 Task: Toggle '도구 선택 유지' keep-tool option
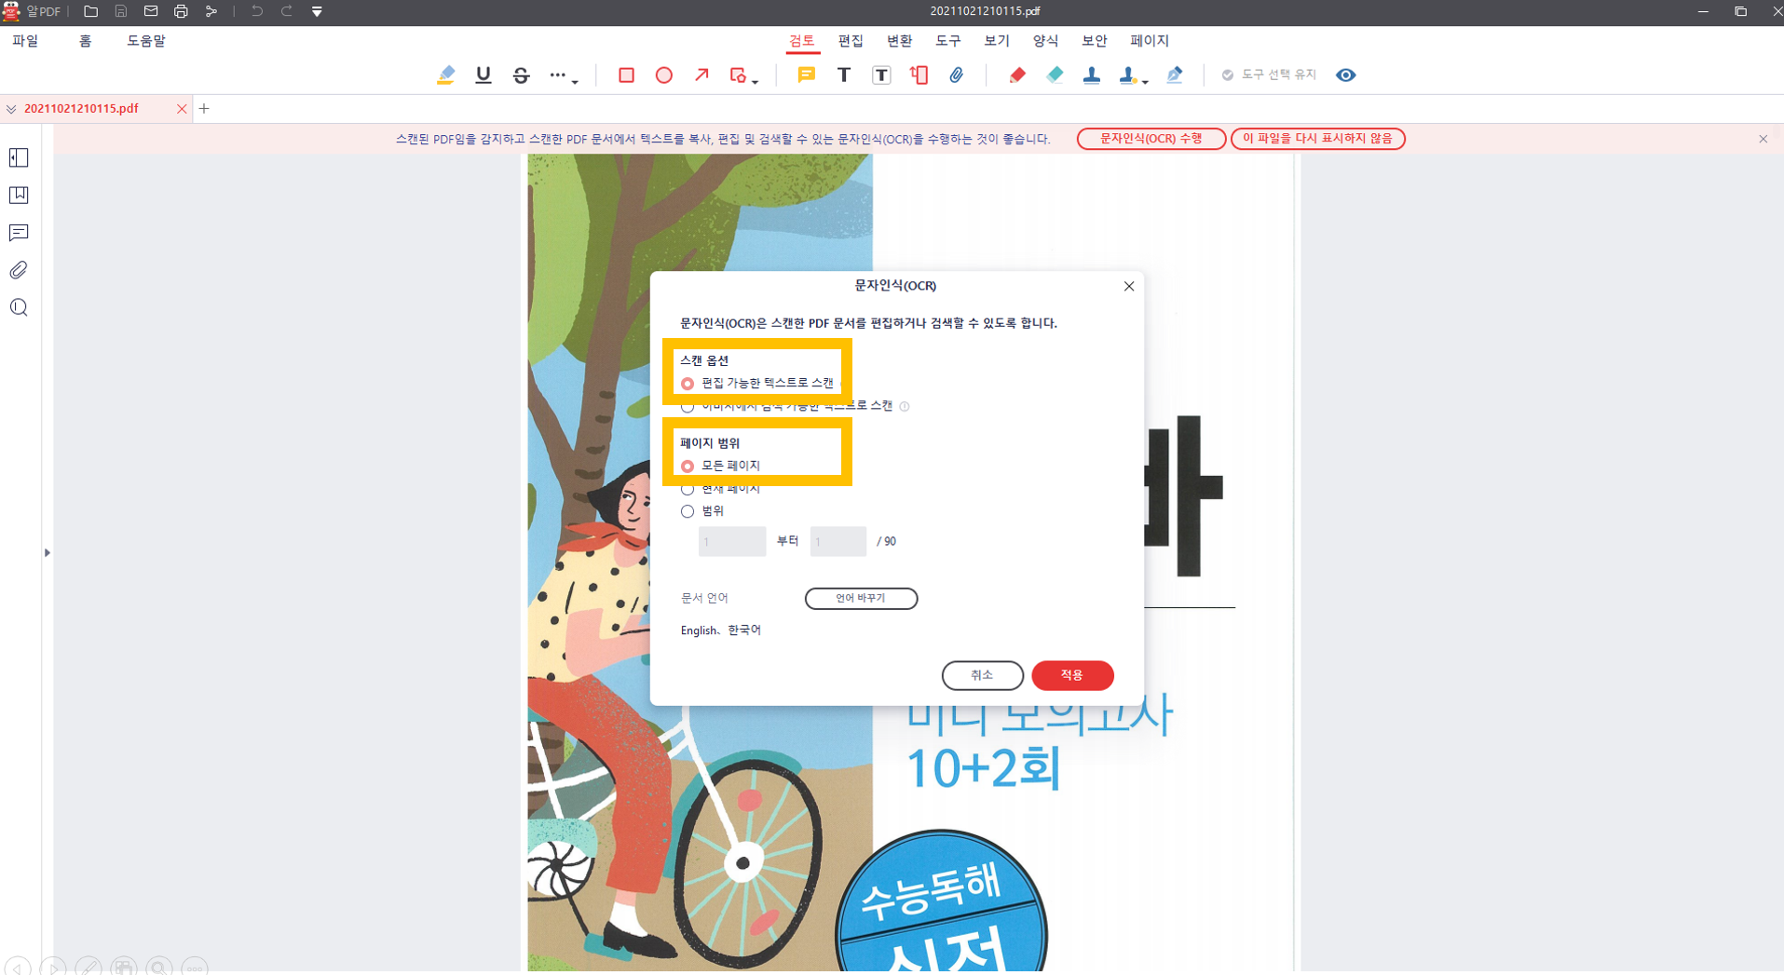[x=1269, y=75]
